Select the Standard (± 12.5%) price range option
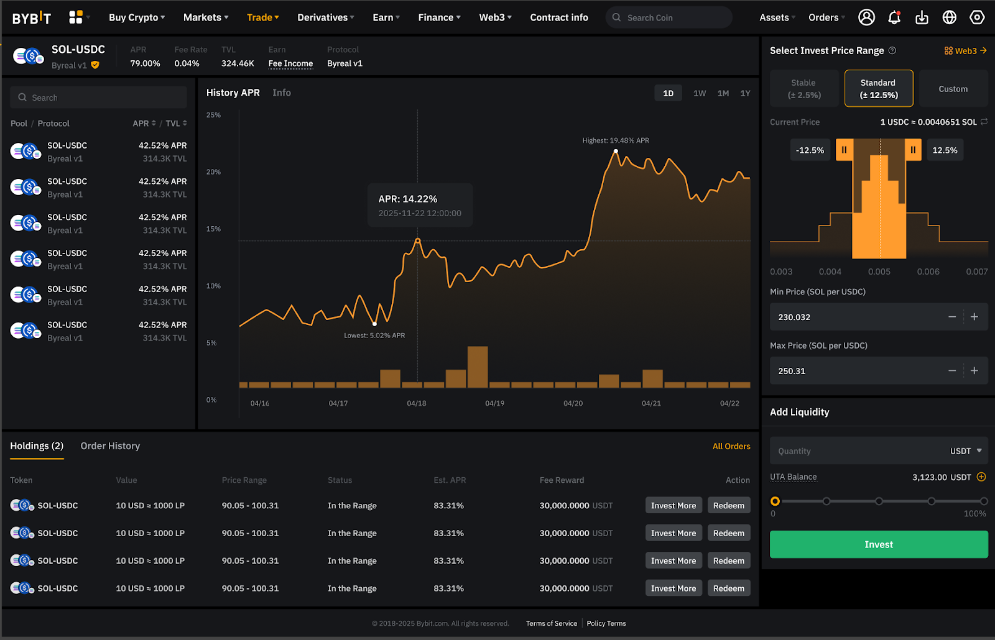Viewport: 995px width, 640px height. click(878, 88)
